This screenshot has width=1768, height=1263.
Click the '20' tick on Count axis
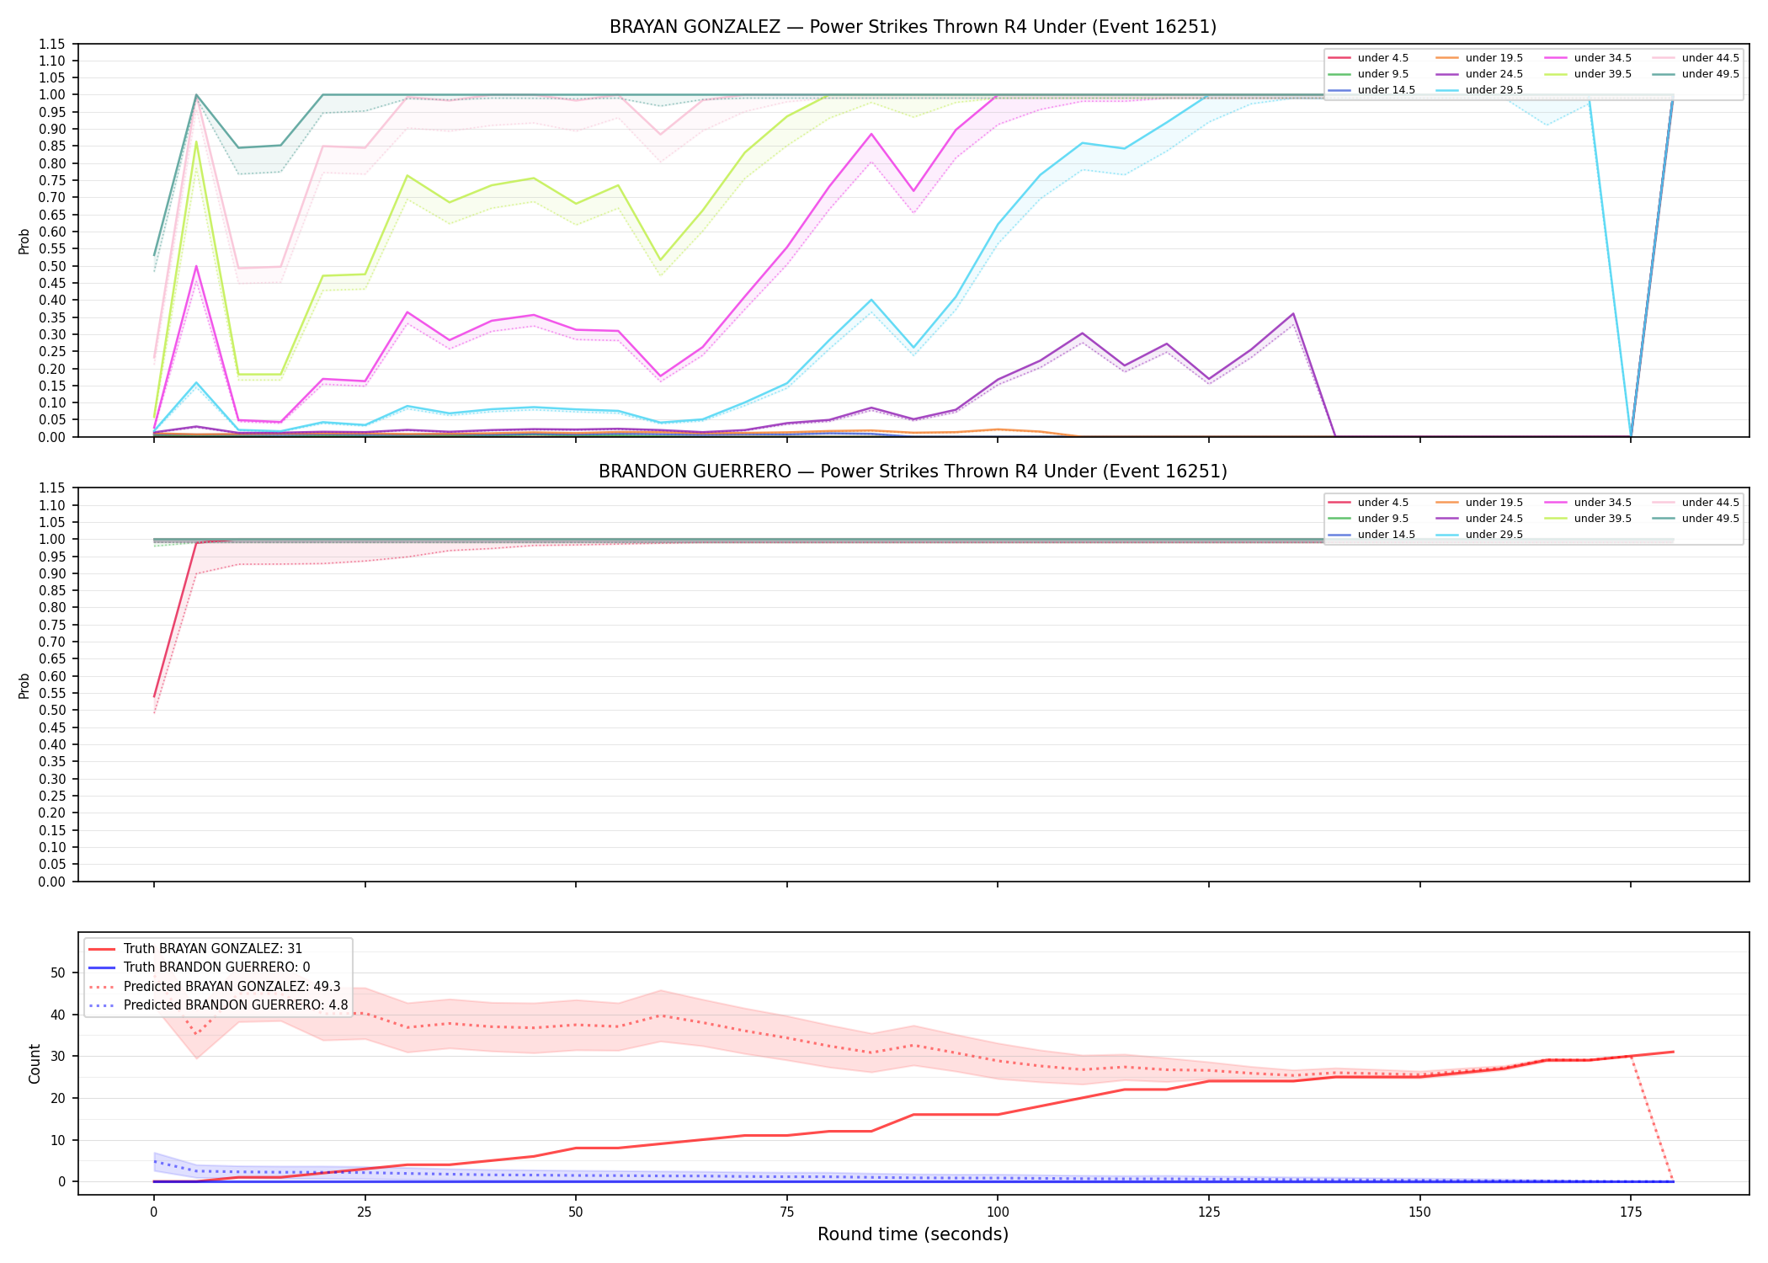[58, 1098]
